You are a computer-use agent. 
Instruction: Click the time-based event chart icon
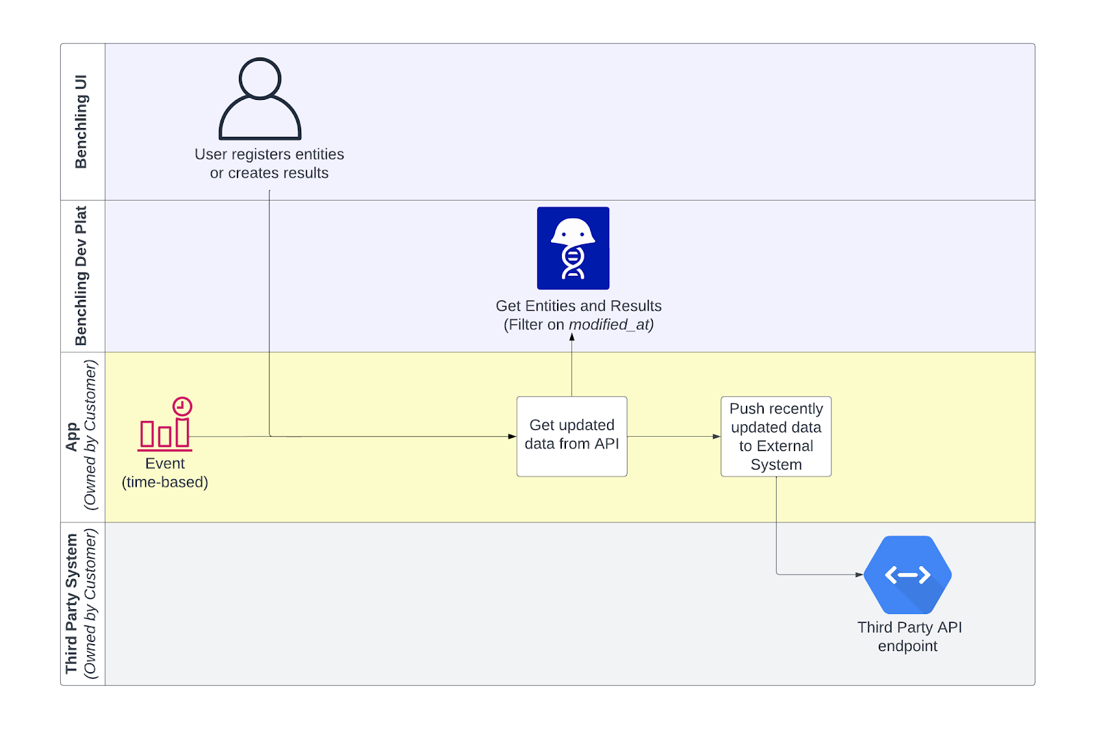click(165, 424)
